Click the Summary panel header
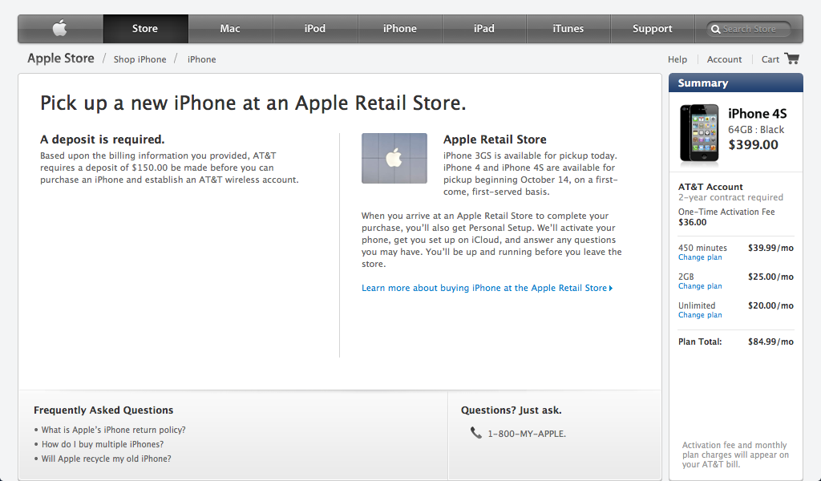Viewport: 821px width, 481px height. pos(736,83)
